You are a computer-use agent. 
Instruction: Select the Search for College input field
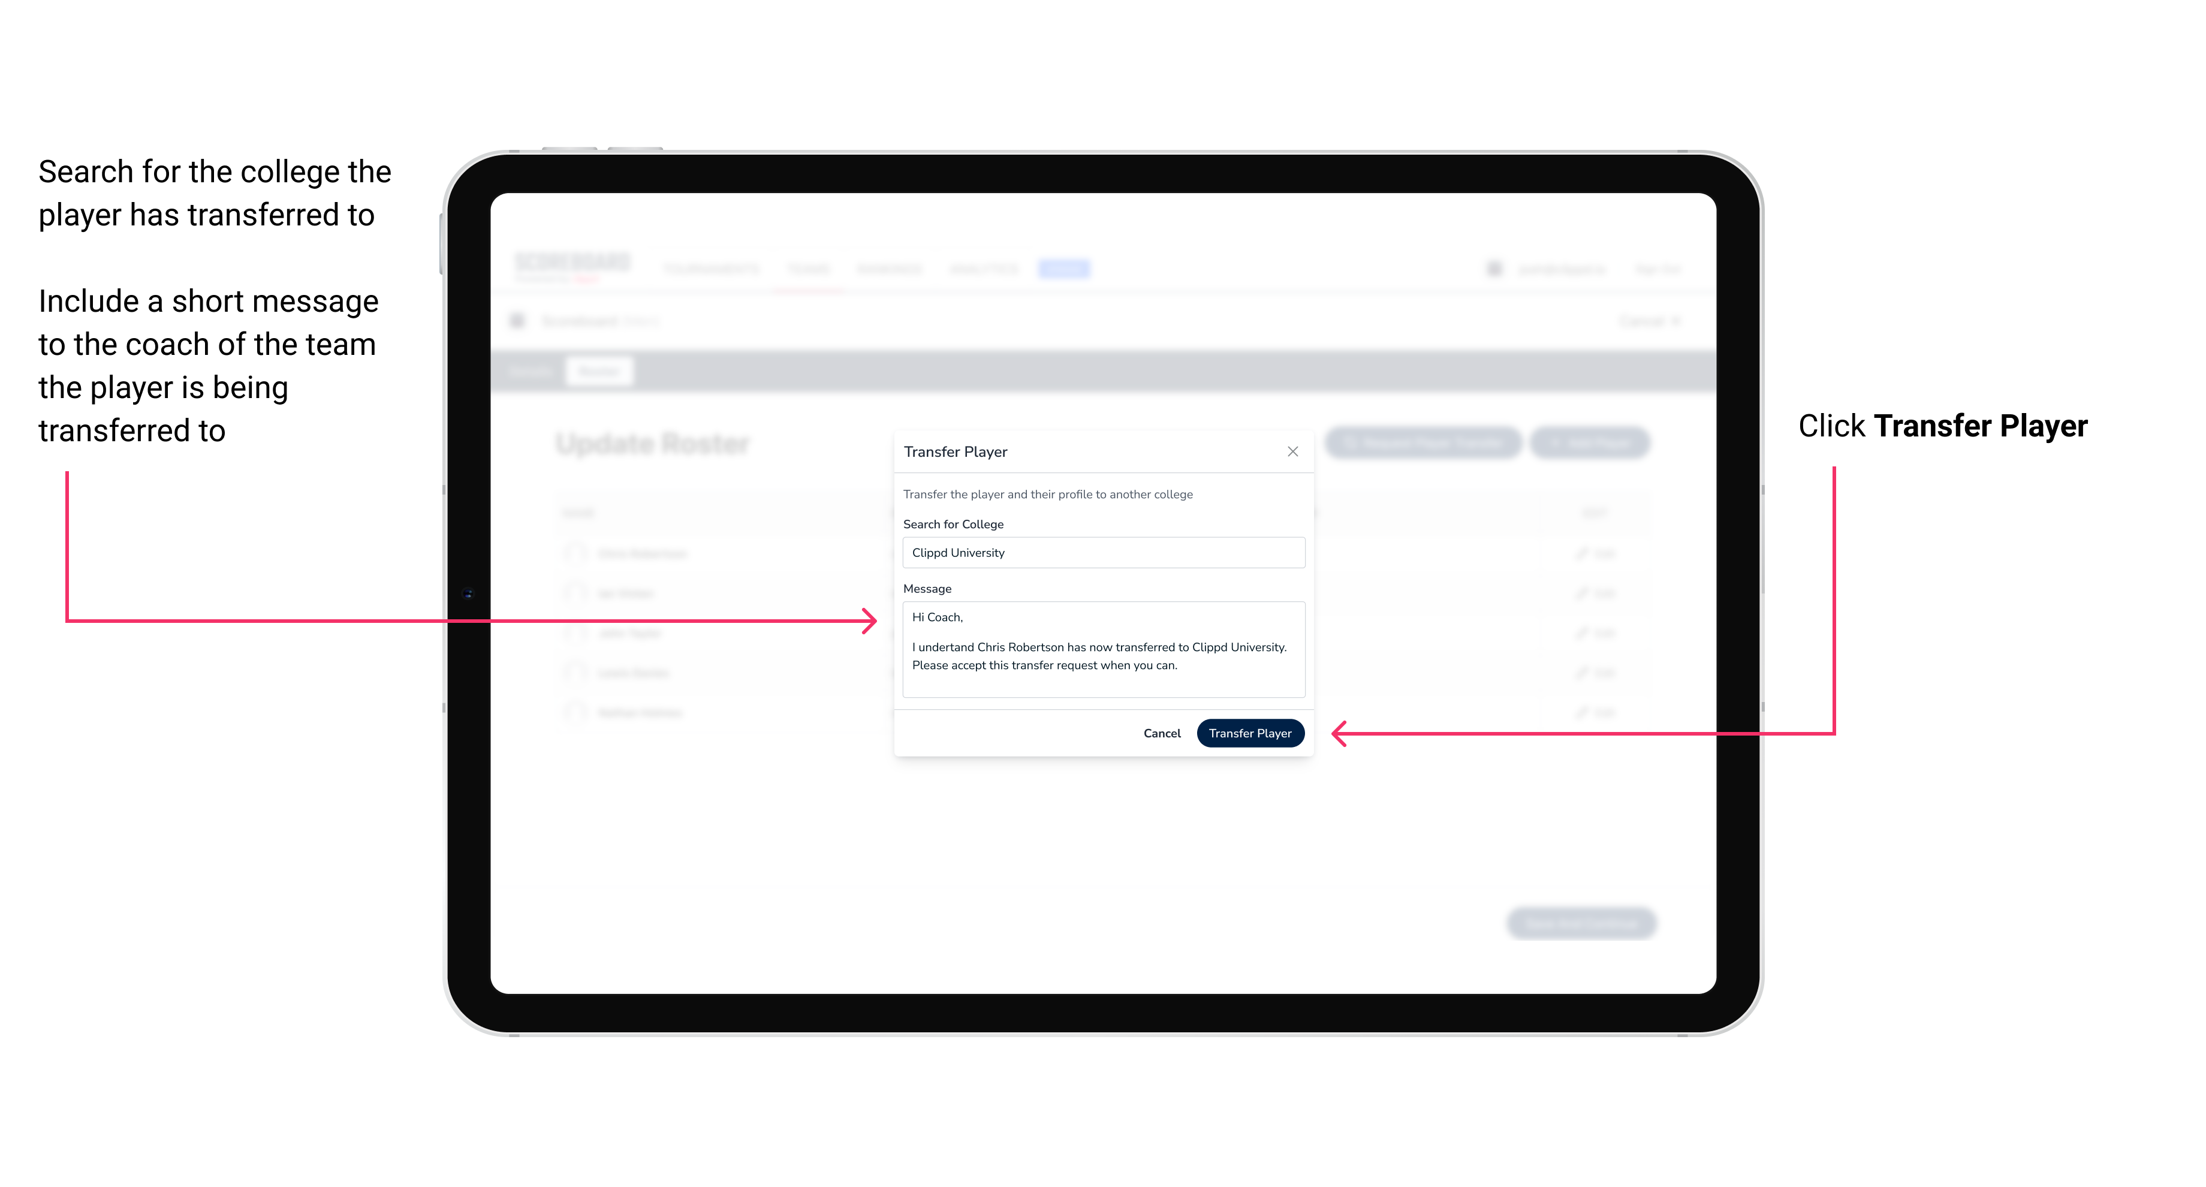coord(1100,553)
